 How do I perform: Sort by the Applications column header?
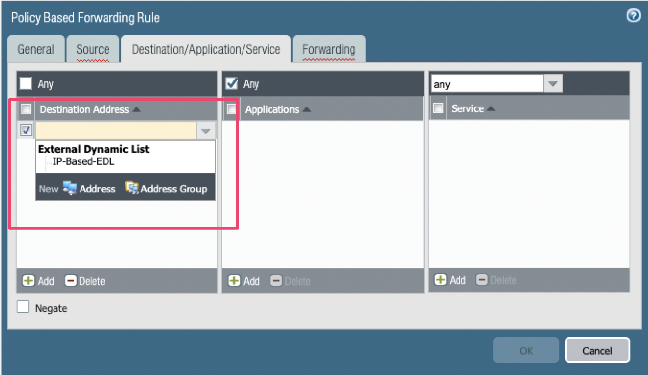click(x=278, y=109)
